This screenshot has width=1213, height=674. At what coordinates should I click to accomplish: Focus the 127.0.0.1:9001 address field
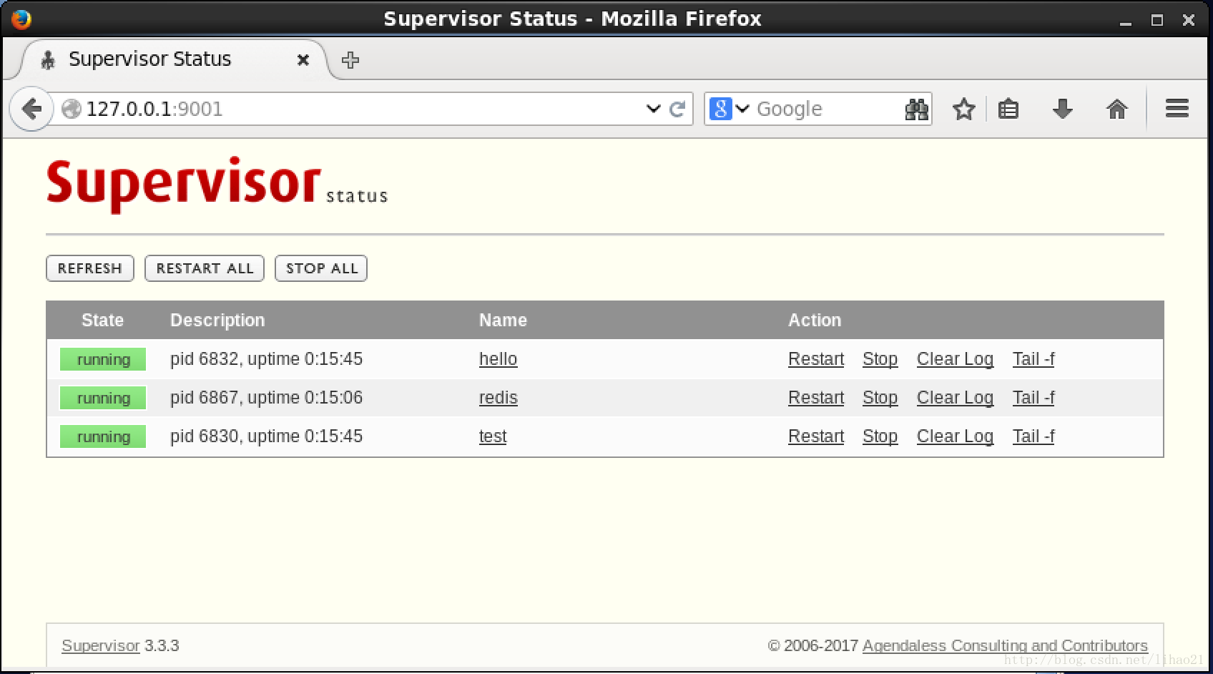(358, 109)
